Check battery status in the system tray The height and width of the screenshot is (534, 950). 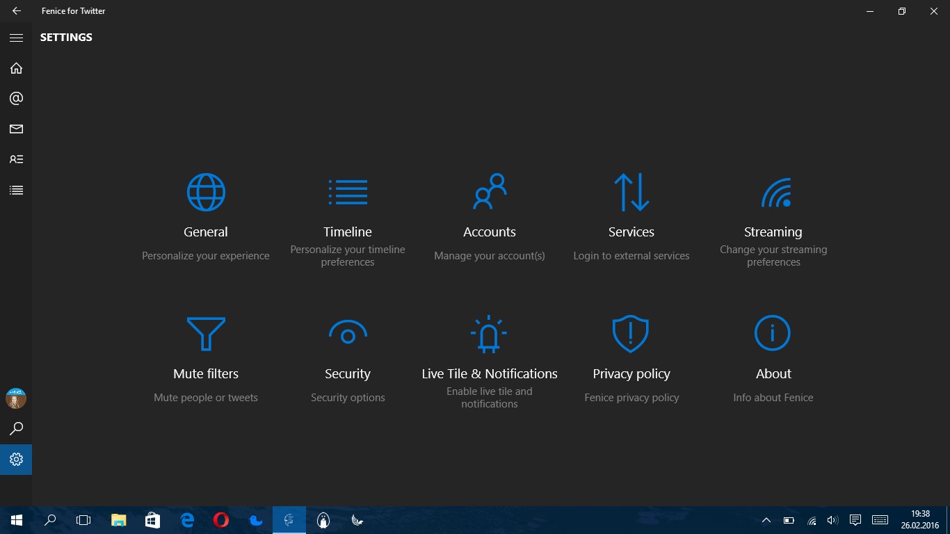pyautogui.click(x=789, y=520)
